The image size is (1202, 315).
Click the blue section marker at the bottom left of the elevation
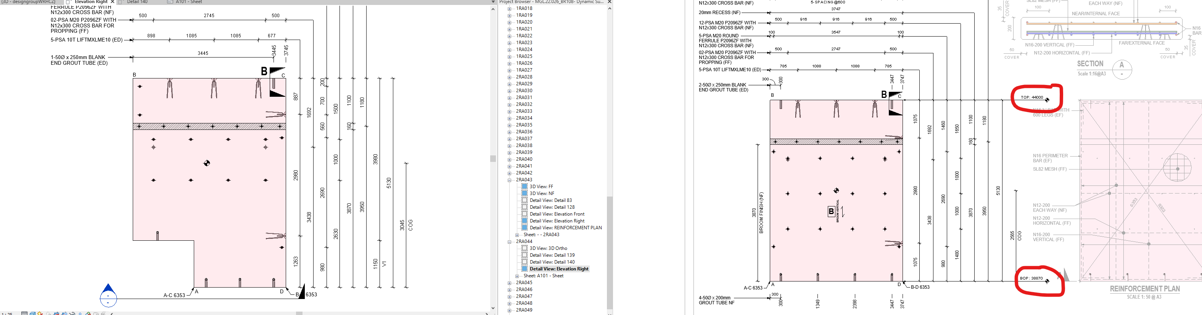[x=108, y=295]
